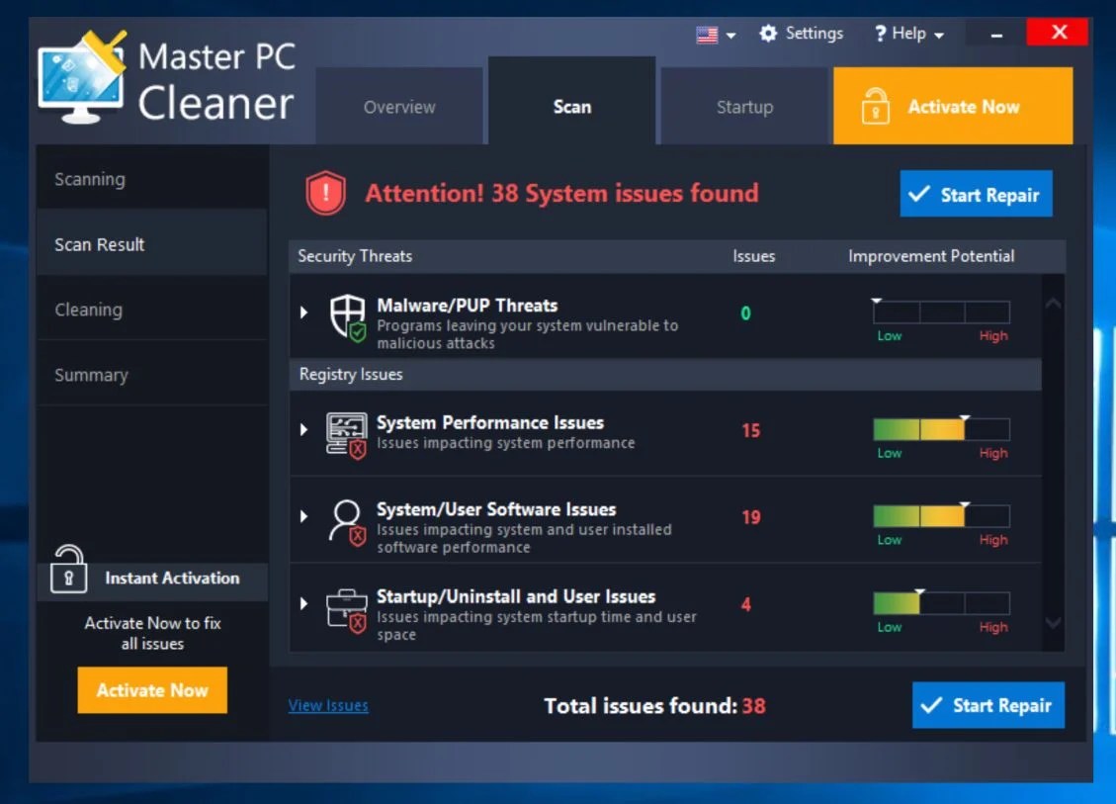Open Cleaning step in the sidebar
The width and height of the screenshot is (1116, 804).
[152, 310]
